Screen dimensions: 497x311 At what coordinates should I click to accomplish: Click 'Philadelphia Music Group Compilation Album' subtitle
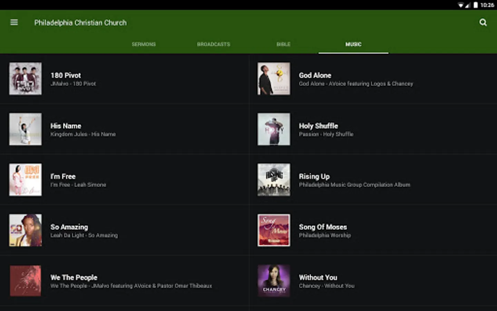pyautogui.click(x=354, y=185)
